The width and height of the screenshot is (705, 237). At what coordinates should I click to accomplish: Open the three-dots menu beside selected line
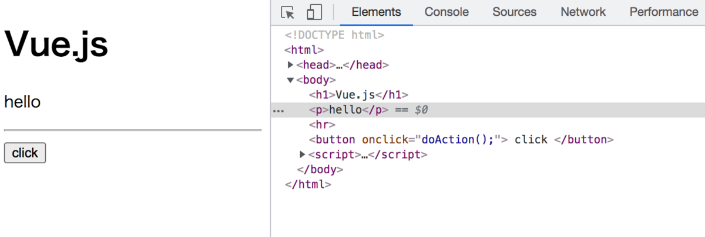(278, 111)
